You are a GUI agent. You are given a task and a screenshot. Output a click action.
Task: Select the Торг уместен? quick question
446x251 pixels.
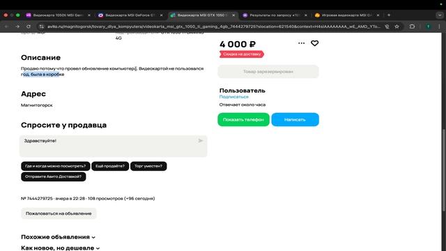(x=148, y=166)
